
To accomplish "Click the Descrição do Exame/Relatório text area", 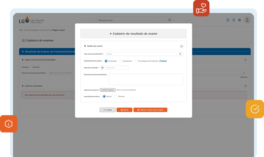I will 146,79.
